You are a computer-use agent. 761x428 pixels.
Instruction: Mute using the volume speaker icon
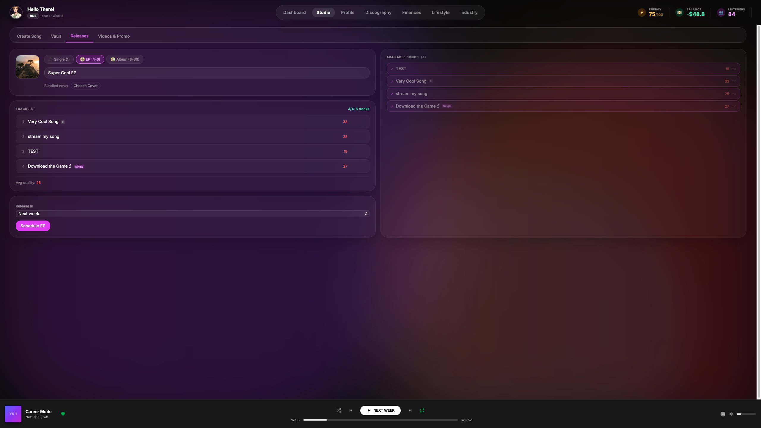731,414
